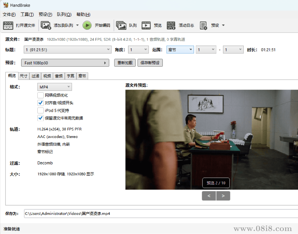Uncheck 对齐音/视频开头

click(x=40, y=103)
